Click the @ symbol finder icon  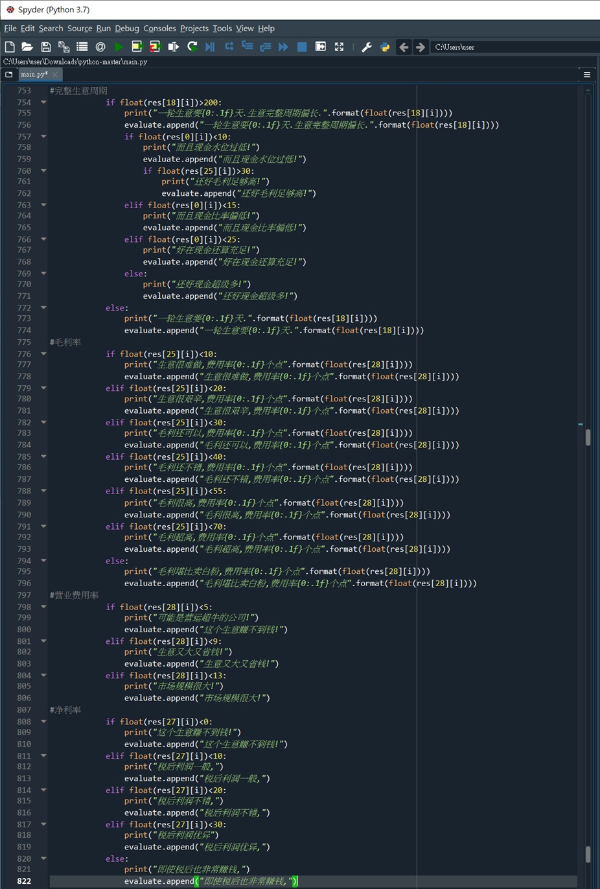click(100, 47)
